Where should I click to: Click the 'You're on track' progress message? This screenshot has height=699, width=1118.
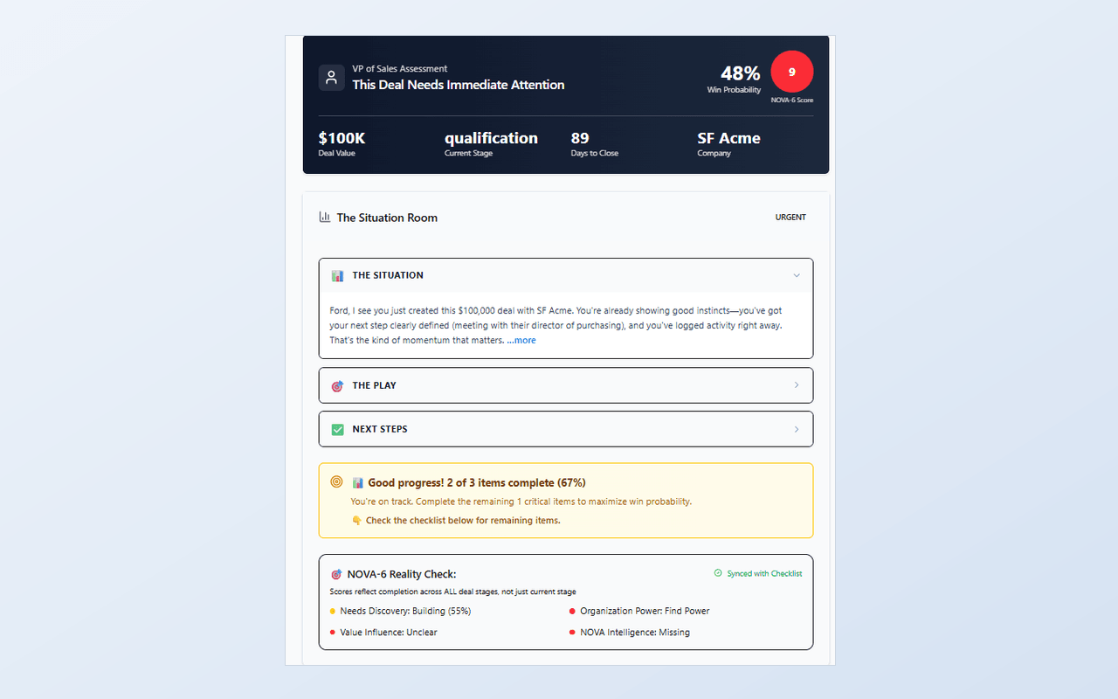(x=521, y=502)
